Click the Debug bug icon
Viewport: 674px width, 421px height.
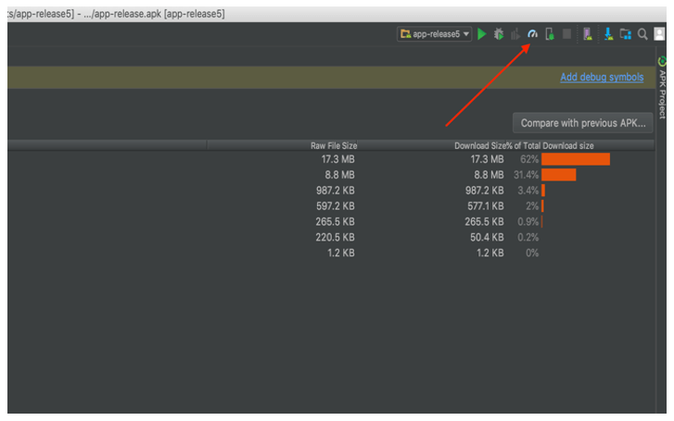(499, 34)
